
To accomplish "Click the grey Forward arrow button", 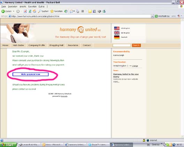I will coord(18,11).
